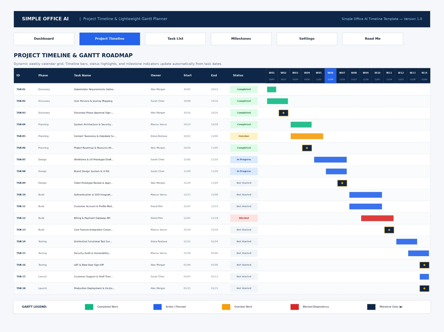The width and height of the screenshot is (444, 332).
Task: Click start date 11/25 for TSK-11
Action: click(x=187, y=206)
